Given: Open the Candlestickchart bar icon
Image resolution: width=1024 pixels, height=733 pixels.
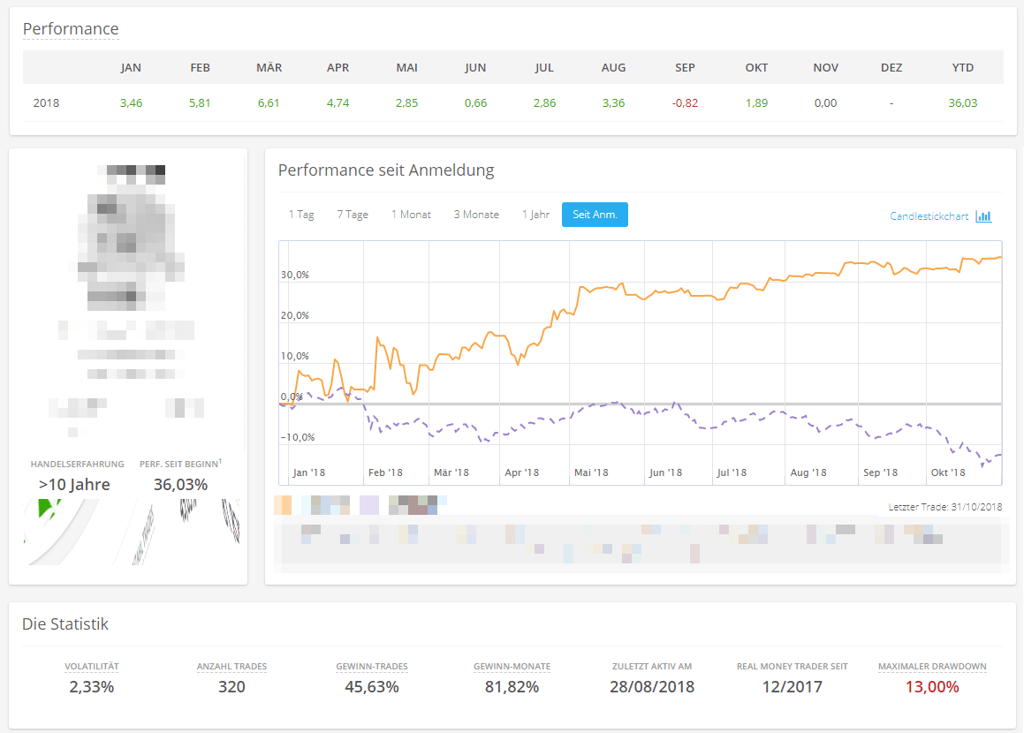Looking at the screenshot, I should pos(982,216).
